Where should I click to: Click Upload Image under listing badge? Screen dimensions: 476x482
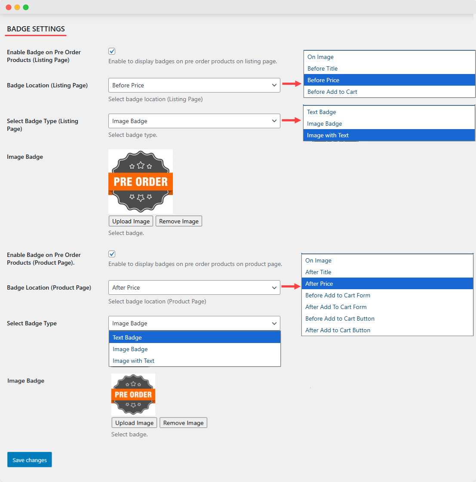[131, 221]
